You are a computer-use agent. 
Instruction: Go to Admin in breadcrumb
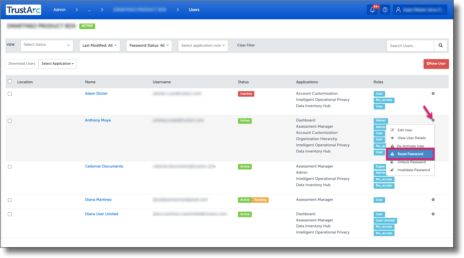coord(60,10)
